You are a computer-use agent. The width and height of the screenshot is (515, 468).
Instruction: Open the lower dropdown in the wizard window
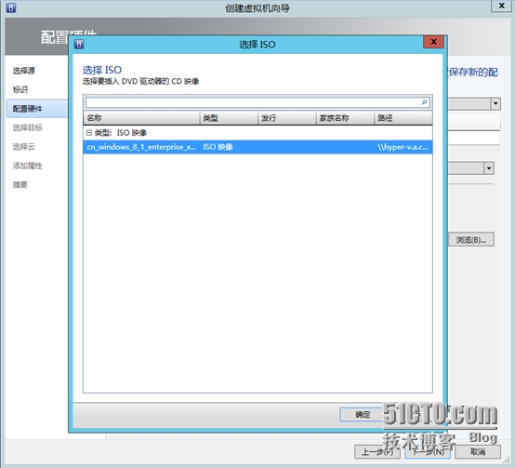pyautogui.click(x=489, y=168)
